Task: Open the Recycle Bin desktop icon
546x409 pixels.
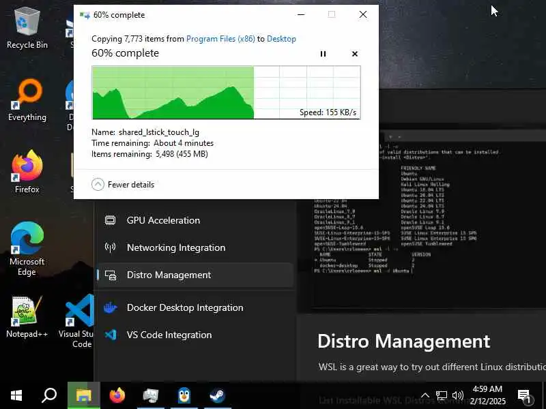Action: point(27,29)
